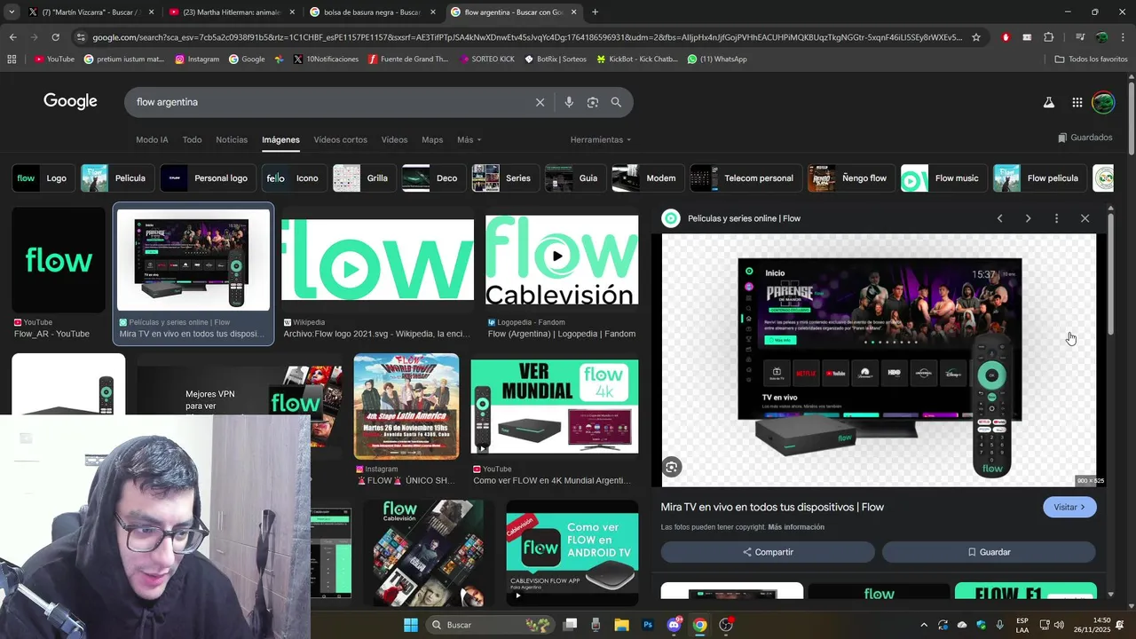Image resolution: width=1136 pixels, height=639 pixels.
Task: Open Wikipedia Flow logo 2021 thumbnail
Action: click(377, 260)
